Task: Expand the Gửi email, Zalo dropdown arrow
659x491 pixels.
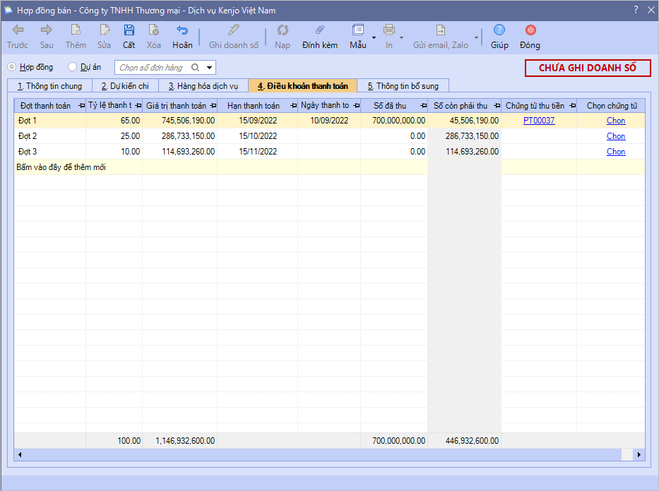Action: pos(476,37)
